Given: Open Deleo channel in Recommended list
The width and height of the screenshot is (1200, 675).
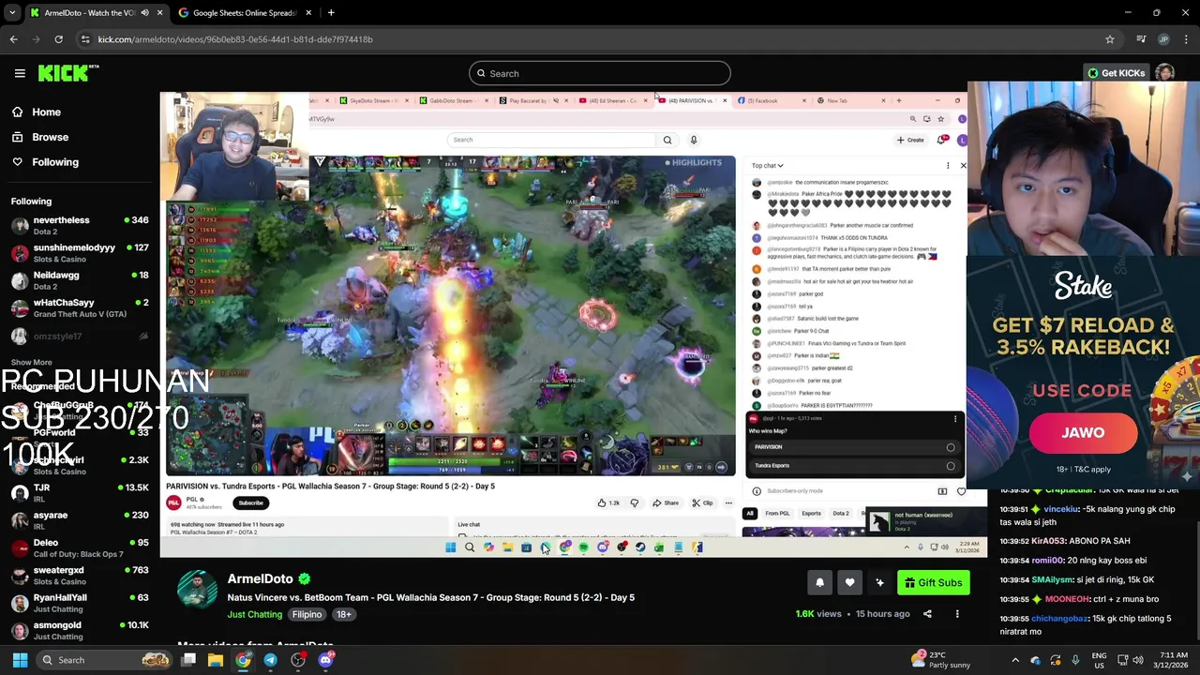Looking at the screenshot, I should 80,547.
